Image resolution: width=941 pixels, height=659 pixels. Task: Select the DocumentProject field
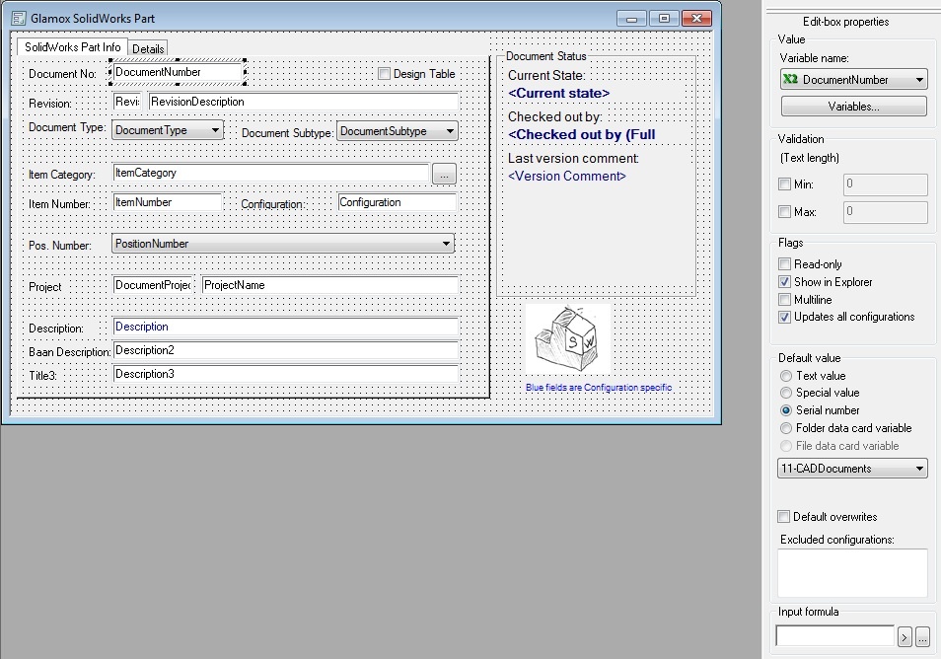[154, 285]
